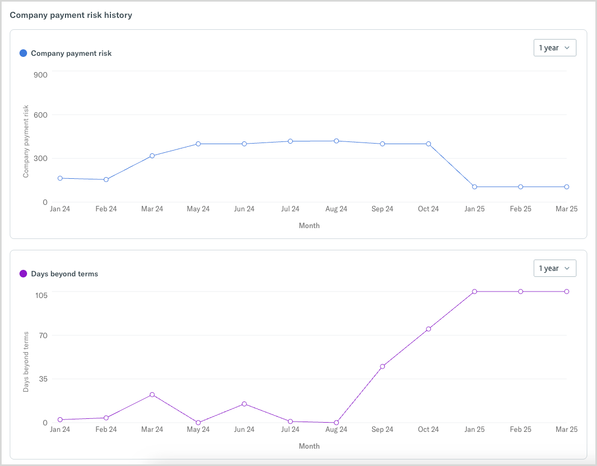Click the Aug 24 payment risk peak marker
Viewport: 597px width, 466px height.
click(x=337, y=140)
